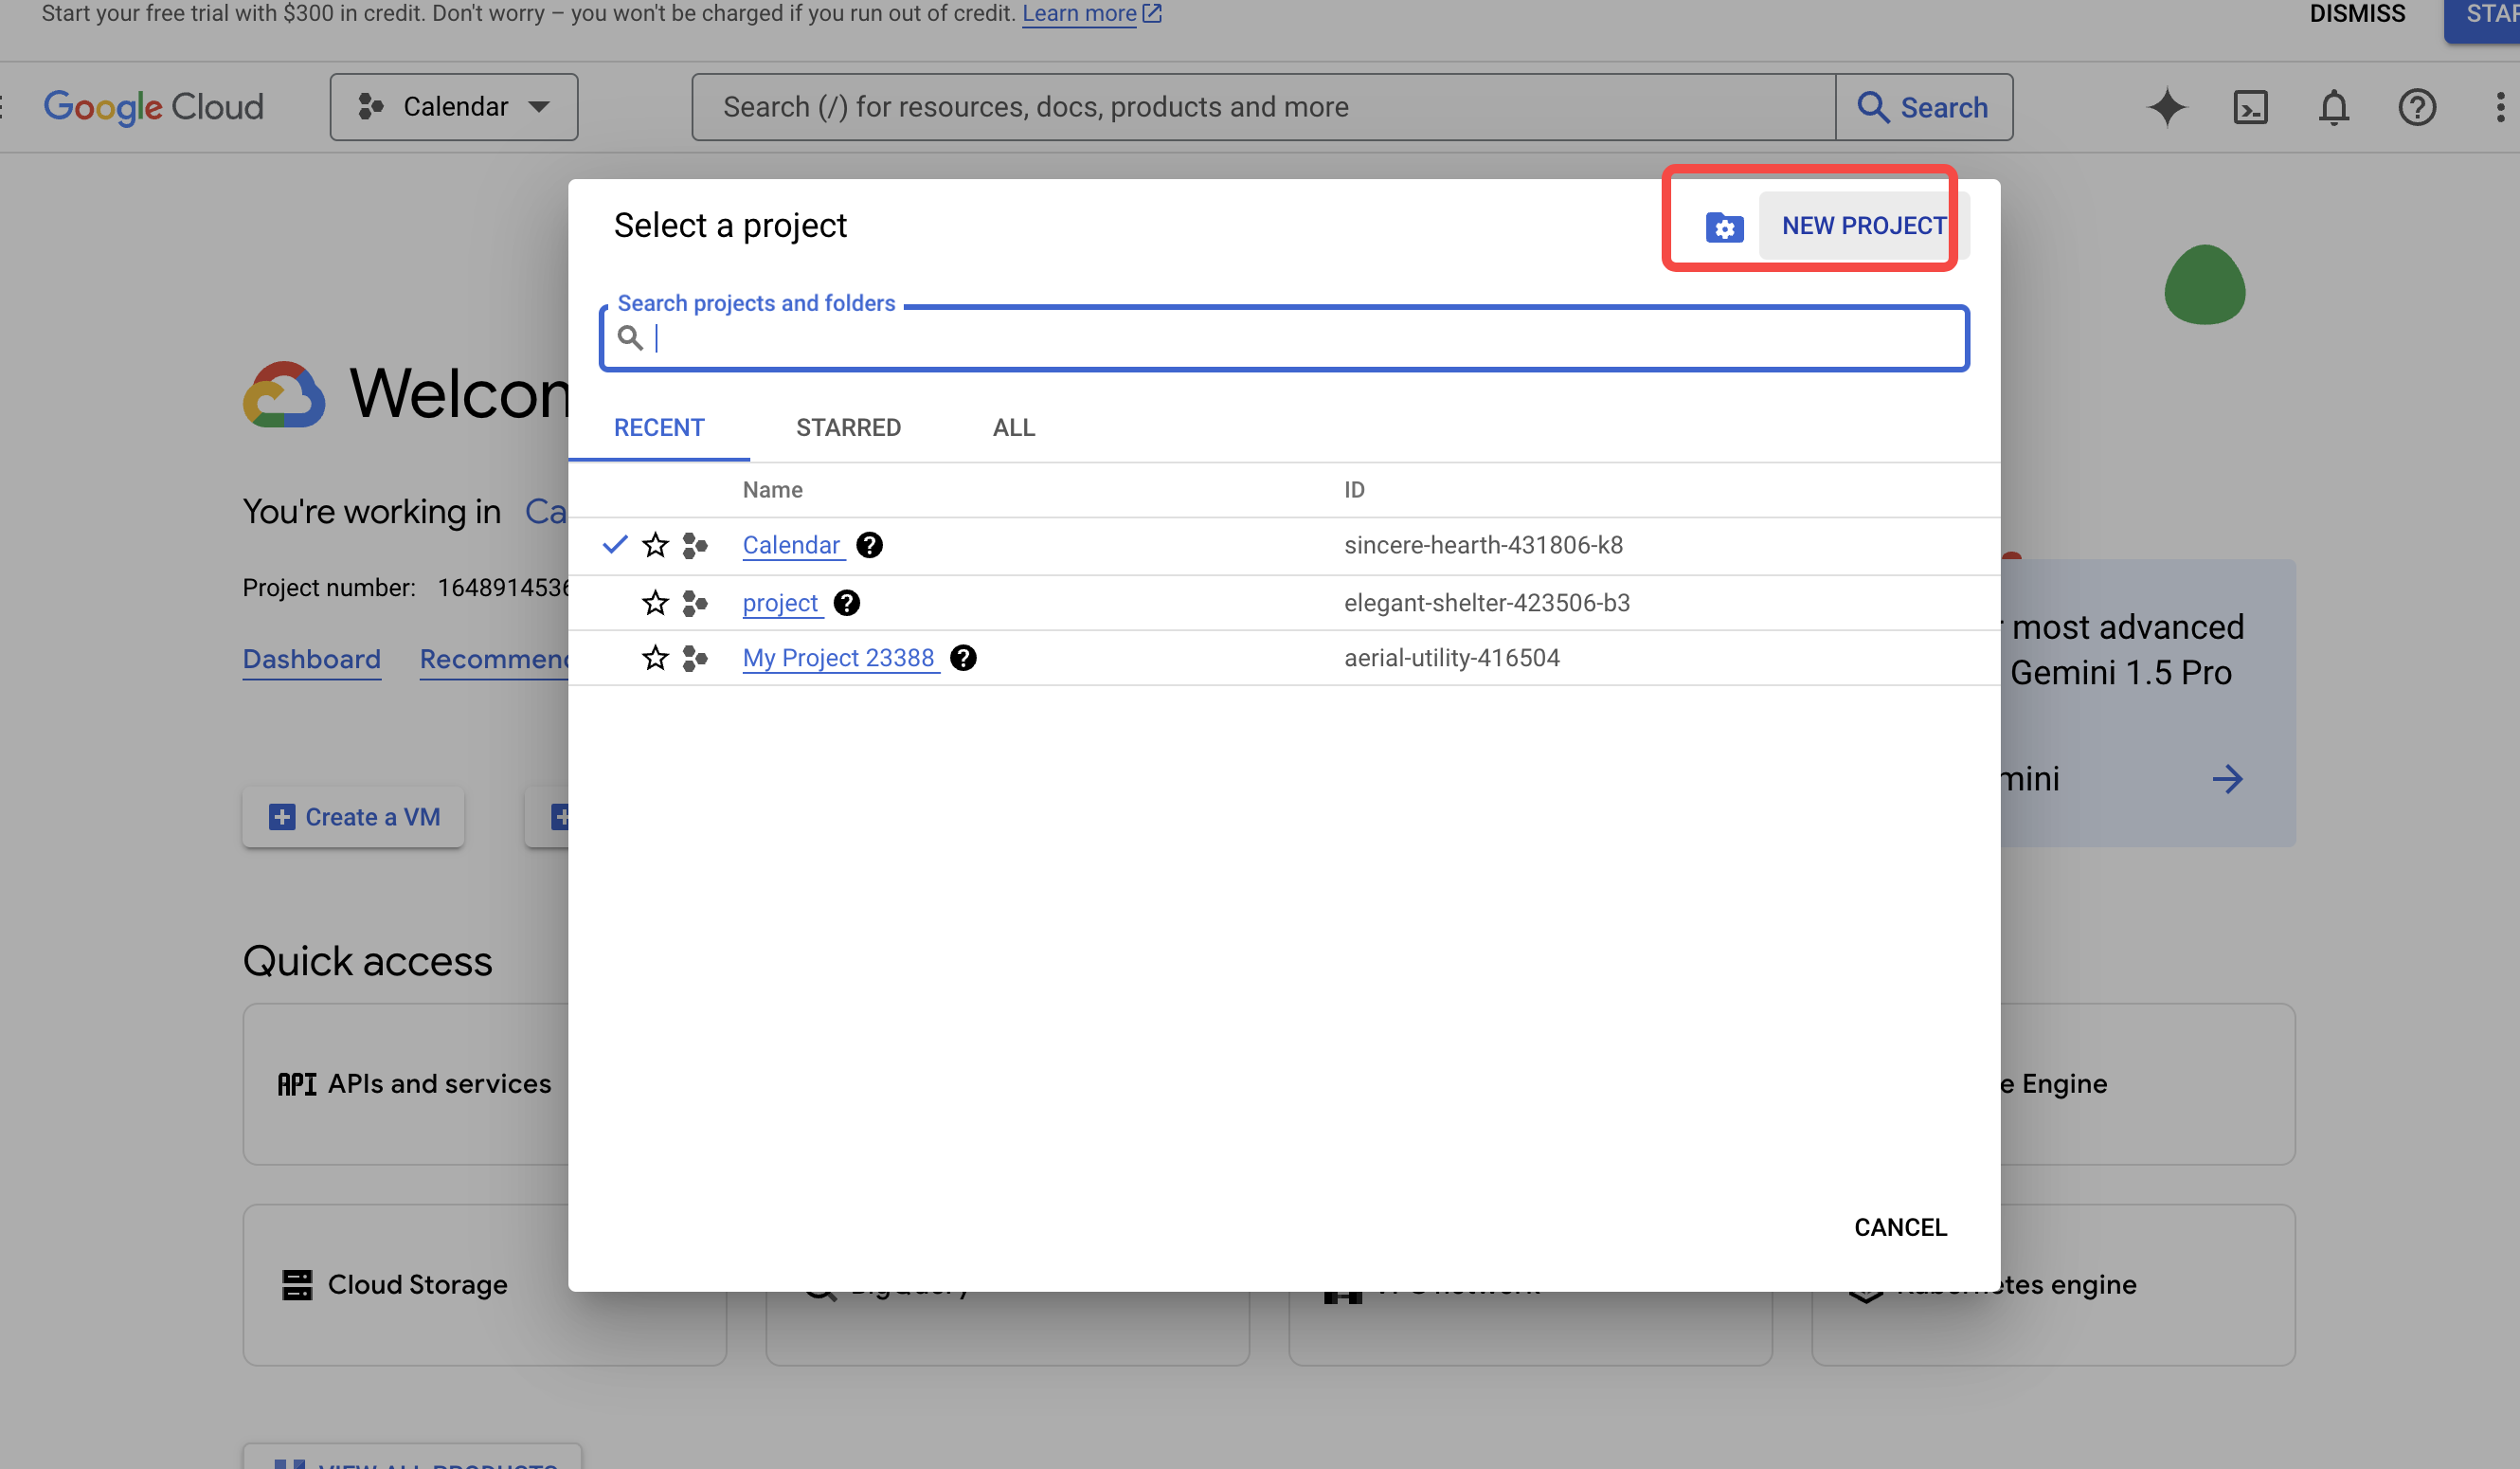Image resolution: width=2520 pixels, height=1469 pixels.
Task: Open the project named project link
Action: 780,603
